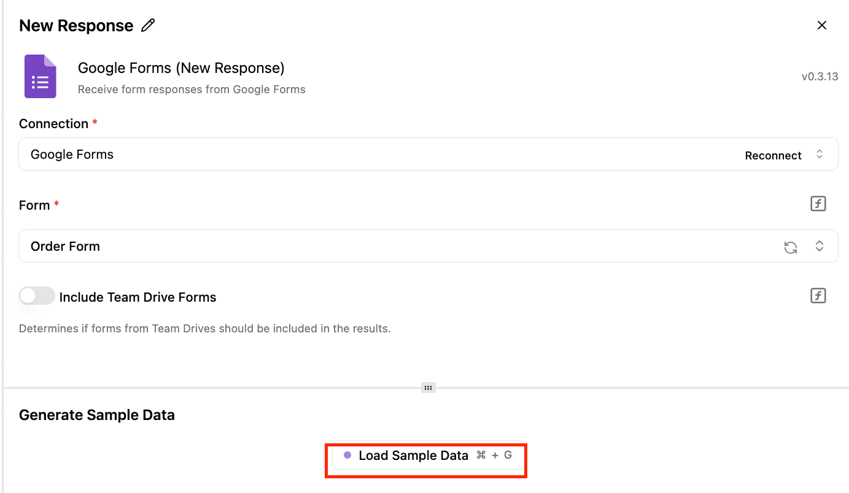This screenshot has height=493, width=849.
Task: Click the purple dot on Load Sample Data
Action: click(347, 456)
